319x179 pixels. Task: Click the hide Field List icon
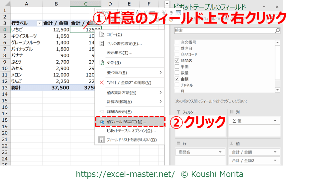point(102,140)
